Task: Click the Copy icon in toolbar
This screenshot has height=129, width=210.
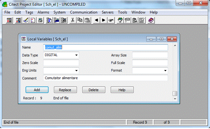Action: (x=80, y=20)
